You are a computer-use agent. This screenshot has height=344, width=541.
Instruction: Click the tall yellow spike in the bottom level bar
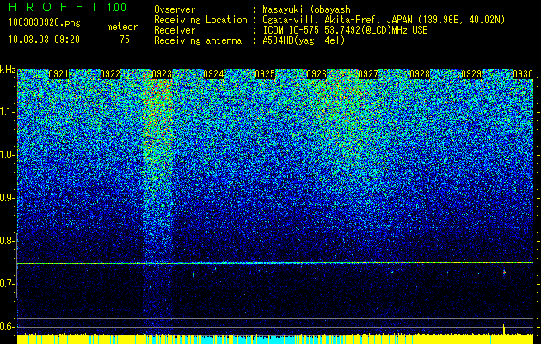504,329
